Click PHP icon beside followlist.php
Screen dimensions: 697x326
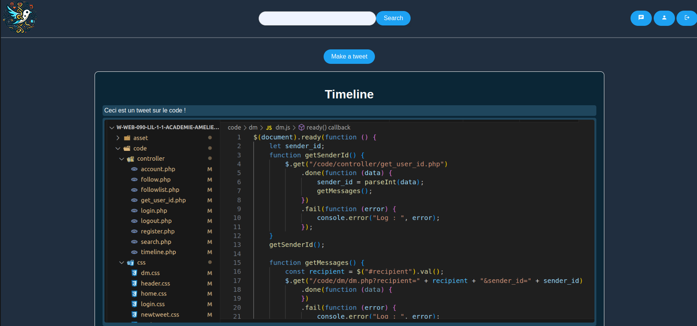click(x=134, y=190)
